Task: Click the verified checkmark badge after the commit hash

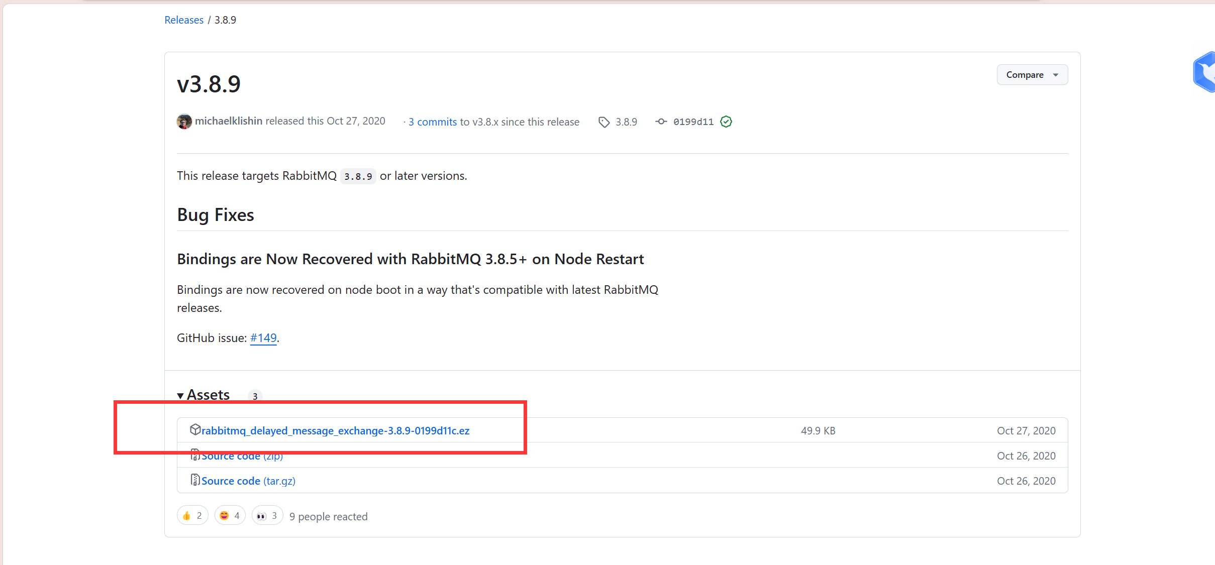Action: coord(726,122)
